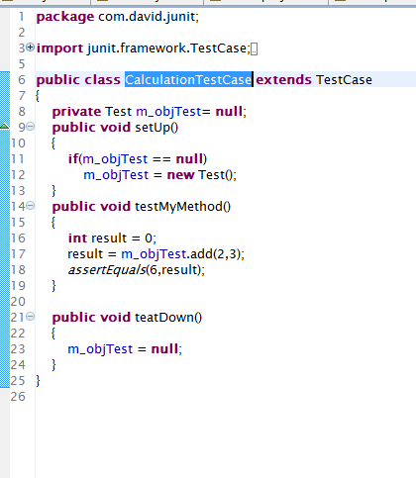Click the 'public' keyword on line 14
The image size is (416, 478).
click(74, 207)
